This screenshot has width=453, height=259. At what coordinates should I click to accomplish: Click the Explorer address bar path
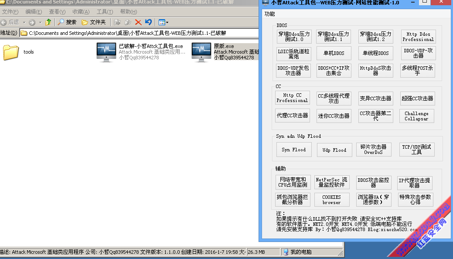click(x=127, y=33)
